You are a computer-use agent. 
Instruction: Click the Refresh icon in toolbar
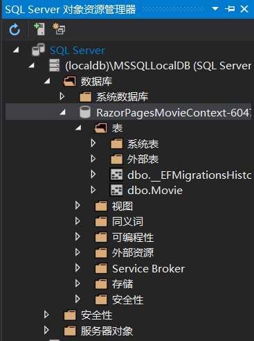(x=15, y=29)
